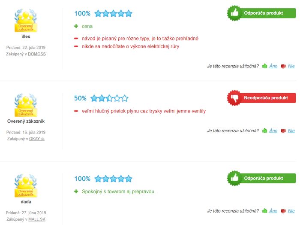Open the OKAY.sk shop link

pyautogui.click(x=37, y=139)
